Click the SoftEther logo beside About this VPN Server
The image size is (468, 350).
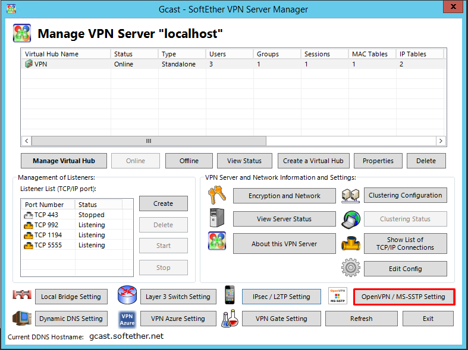217,240
